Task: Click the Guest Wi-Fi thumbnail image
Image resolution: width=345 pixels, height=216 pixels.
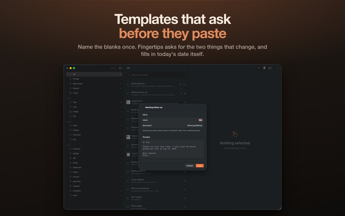Action: [x=128, y=102]
